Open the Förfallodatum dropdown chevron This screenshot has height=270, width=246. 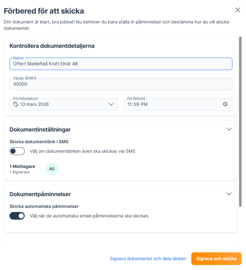(x=111, y=104)
